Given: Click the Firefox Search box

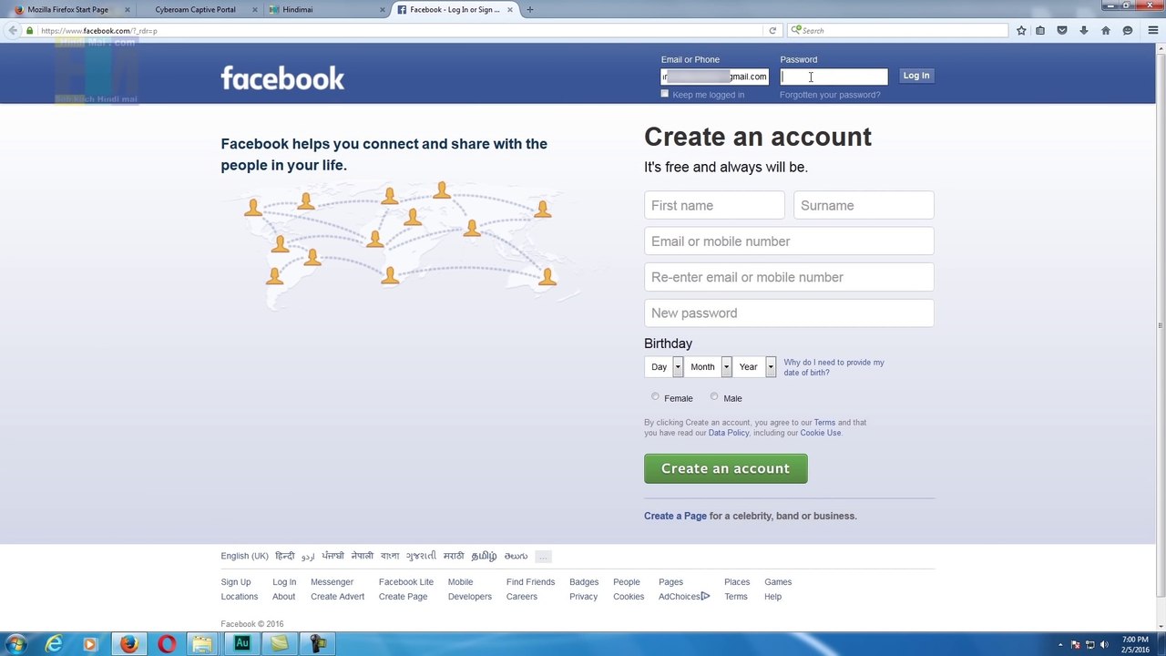Looking at the screenshot, I should point(898,30).
